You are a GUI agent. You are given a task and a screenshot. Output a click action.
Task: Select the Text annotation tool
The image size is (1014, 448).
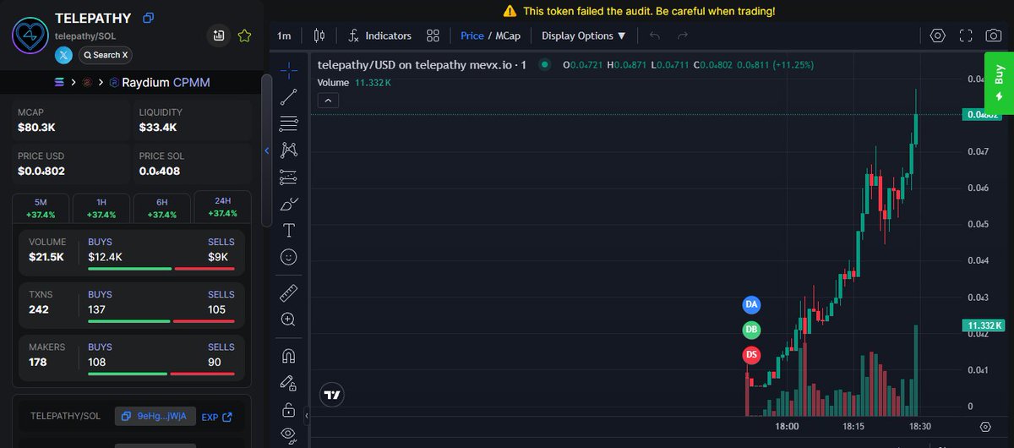click(x=288, y=230)
